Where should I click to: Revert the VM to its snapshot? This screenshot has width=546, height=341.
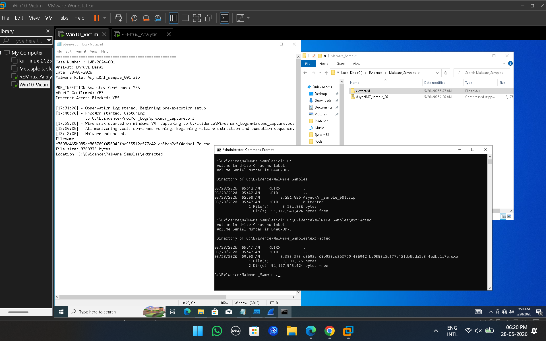146,18
